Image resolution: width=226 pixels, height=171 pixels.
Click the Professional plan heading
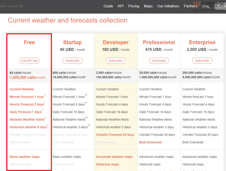(x=159, y=42)
